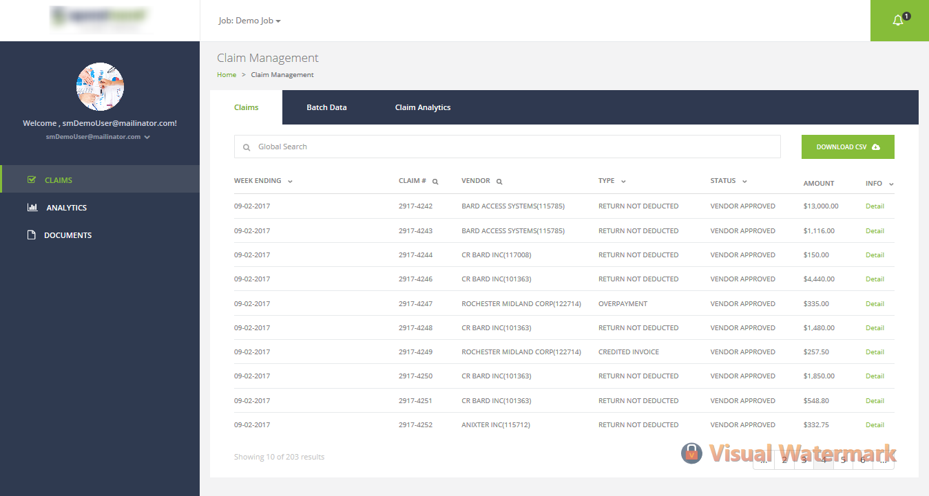
Task: Go to pagination page 2
Action: pyautogui.click(x=784, y=460)
